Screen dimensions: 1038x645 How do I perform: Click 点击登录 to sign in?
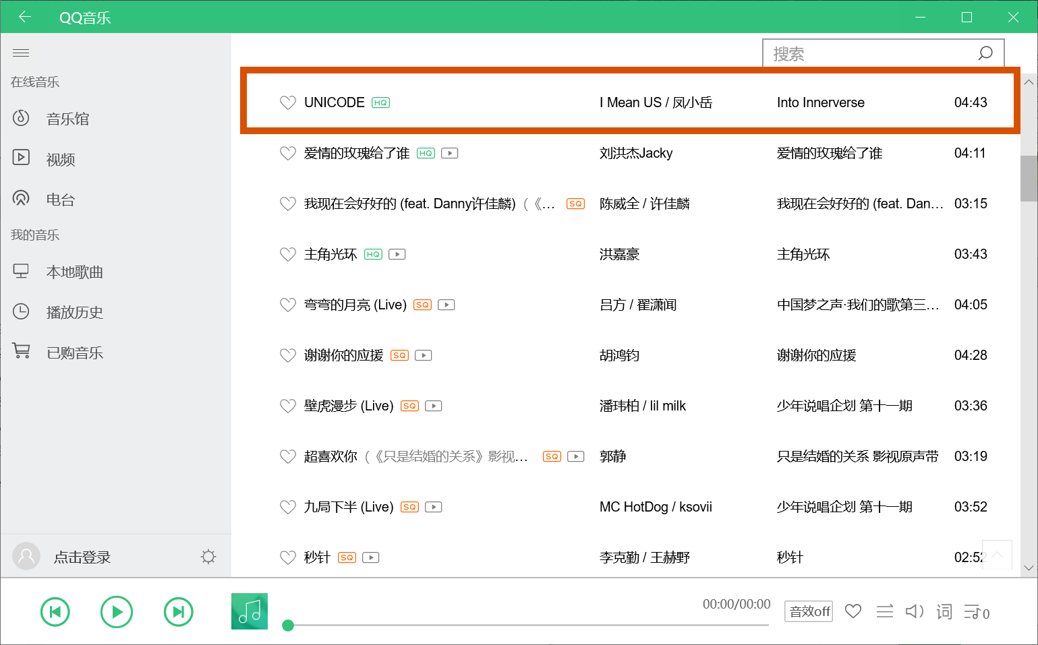[x=82, y=557]
